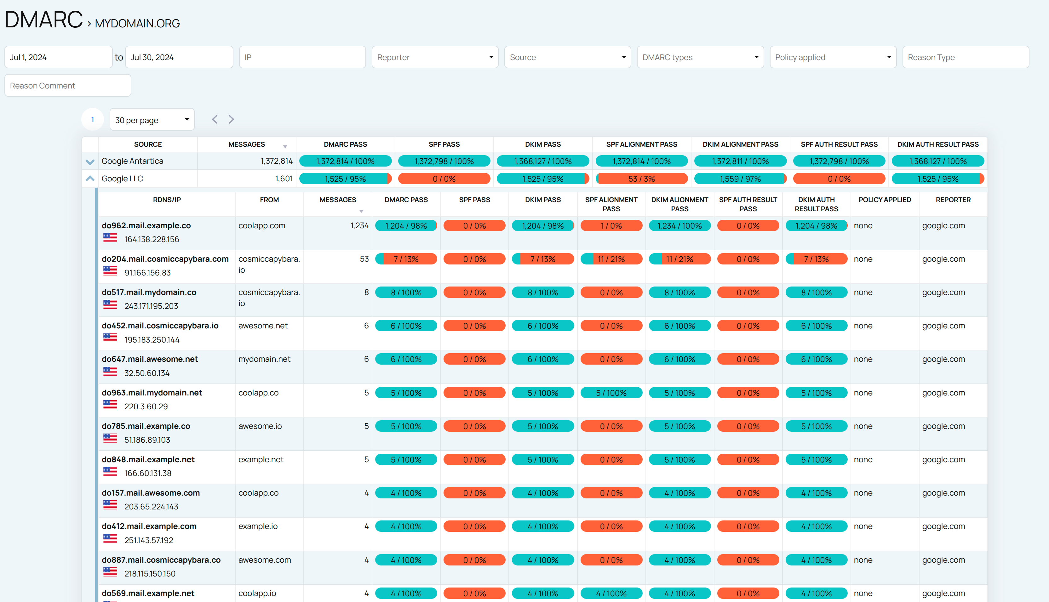Image resolution: width=1049 pixels, height=602 pixels.
Task: Select the do452.mail.cosmiccapybara.io host
Action: [160, 326]
